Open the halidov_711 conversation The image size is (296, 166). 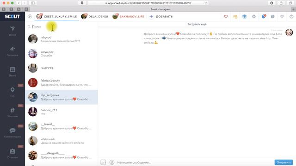(x=62, y=112)
